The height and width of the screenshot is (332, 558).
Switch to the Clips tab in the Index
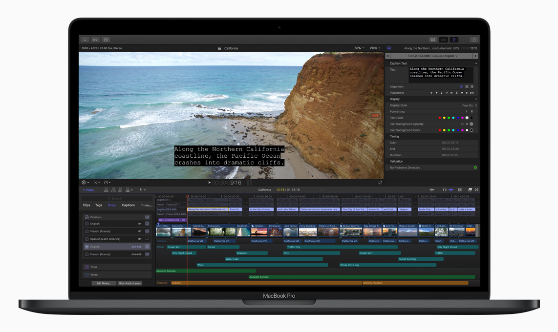87,206
